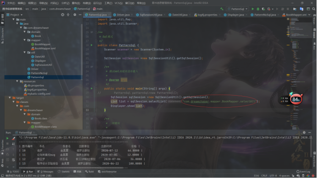This screenshot has height=178, width=317.
Task: Hide the Project panel with minus icon
Action: (80, 15)
